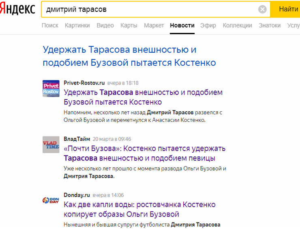This screenshot has height=229, width=300.
Task: Open the Donday.ru source name
Action: (x=77, y=195)
